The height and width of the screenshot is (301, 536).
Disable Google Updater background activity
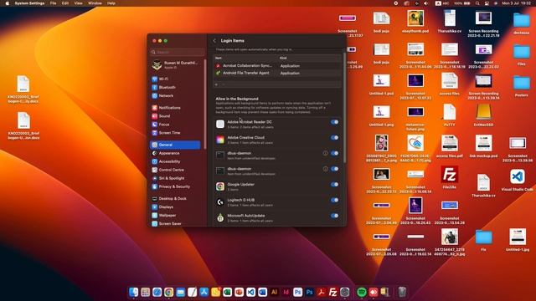[334, 185]
